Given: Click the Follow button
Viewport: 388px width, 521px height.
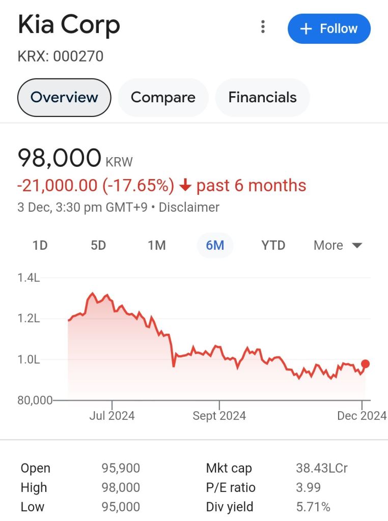Looking at the screenshot, I should pos(329,28).
